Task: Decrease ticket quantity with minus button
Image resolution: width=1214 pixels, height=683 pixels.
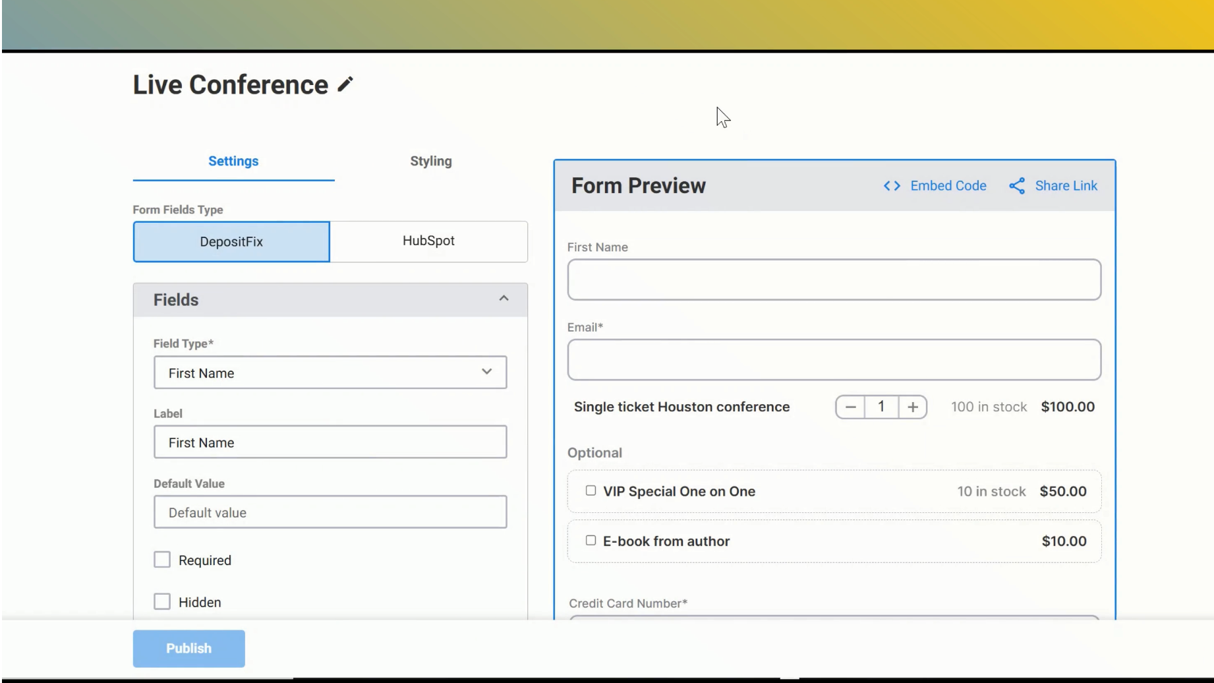Action: (x=850, y=407)
